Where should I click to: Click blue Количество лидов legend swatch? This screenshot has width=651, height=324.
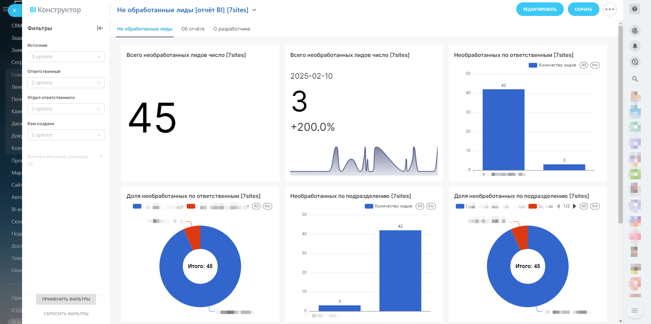(533, 65)
